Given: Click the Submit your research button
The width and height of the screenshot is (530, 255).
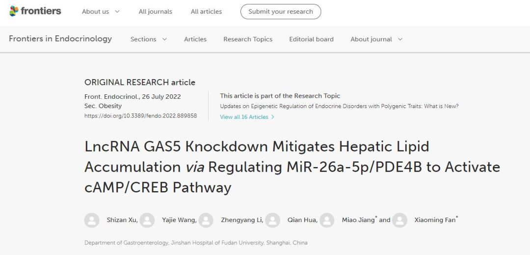Looking at the screenshot, I should pyautogui.click(x=281, y=11).
